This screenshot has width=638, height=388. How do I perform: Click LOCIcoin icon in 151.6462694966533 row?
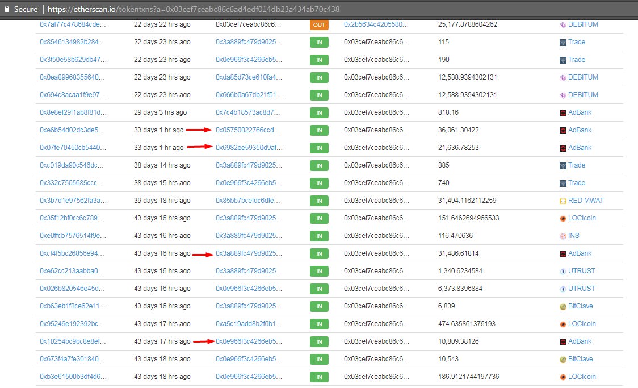tap(563, 218)
